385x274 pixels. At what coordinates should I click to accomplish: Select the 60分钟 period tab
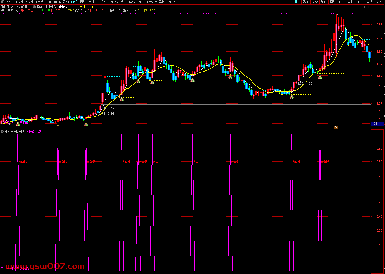click(64, 2)
